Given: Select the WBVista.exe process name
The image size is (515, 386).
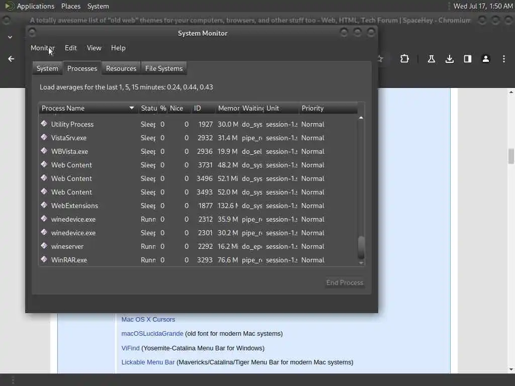Looking at the screenshot, I should point(69,152).
